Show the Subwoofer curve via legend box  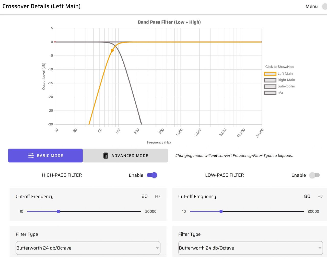[270, 86]
